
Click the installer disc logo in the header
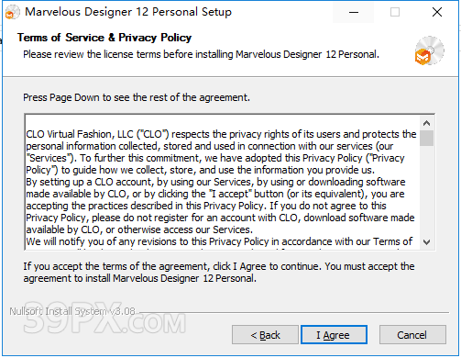click(x=429, y=50)
